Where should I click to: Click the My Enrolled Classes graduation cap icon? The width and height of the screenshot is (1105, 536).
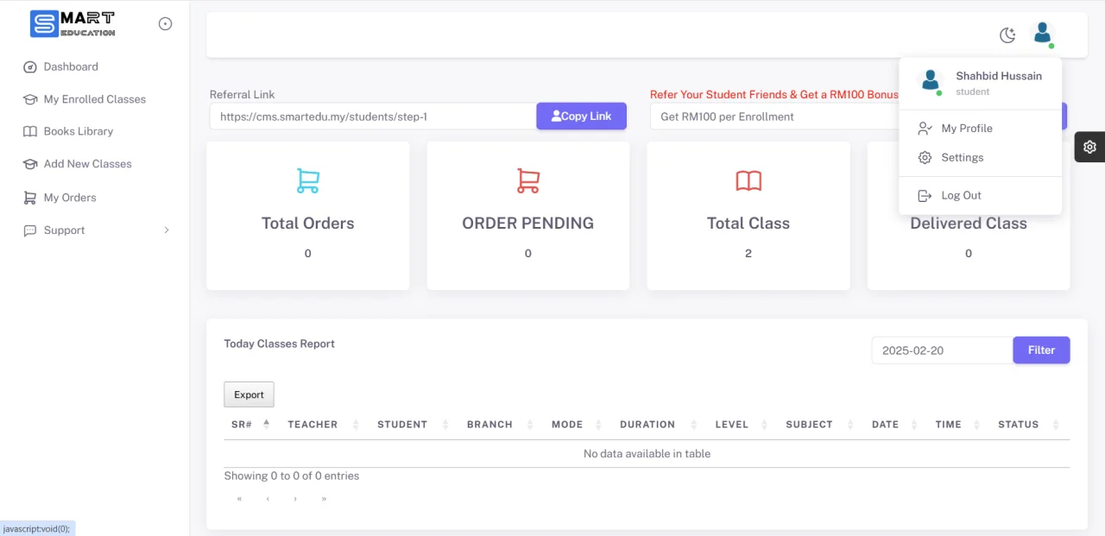[30, 99]
